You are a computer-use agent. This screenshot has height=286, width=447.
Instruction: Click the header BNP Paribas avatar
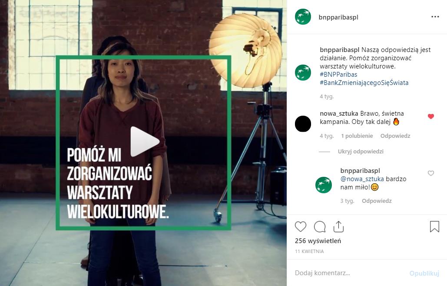(x=303, y=17)
